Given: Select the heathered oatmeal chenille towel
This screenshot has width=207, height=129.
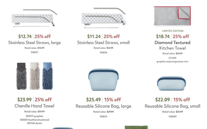Looking at the screenshot, I should click(x=34, y=76).
